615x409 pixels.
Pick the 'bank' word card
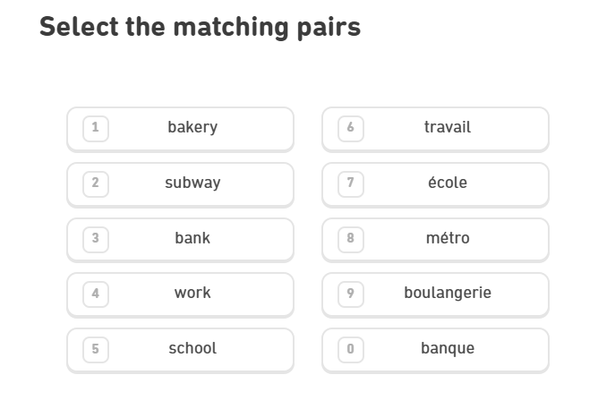[192, 239]
